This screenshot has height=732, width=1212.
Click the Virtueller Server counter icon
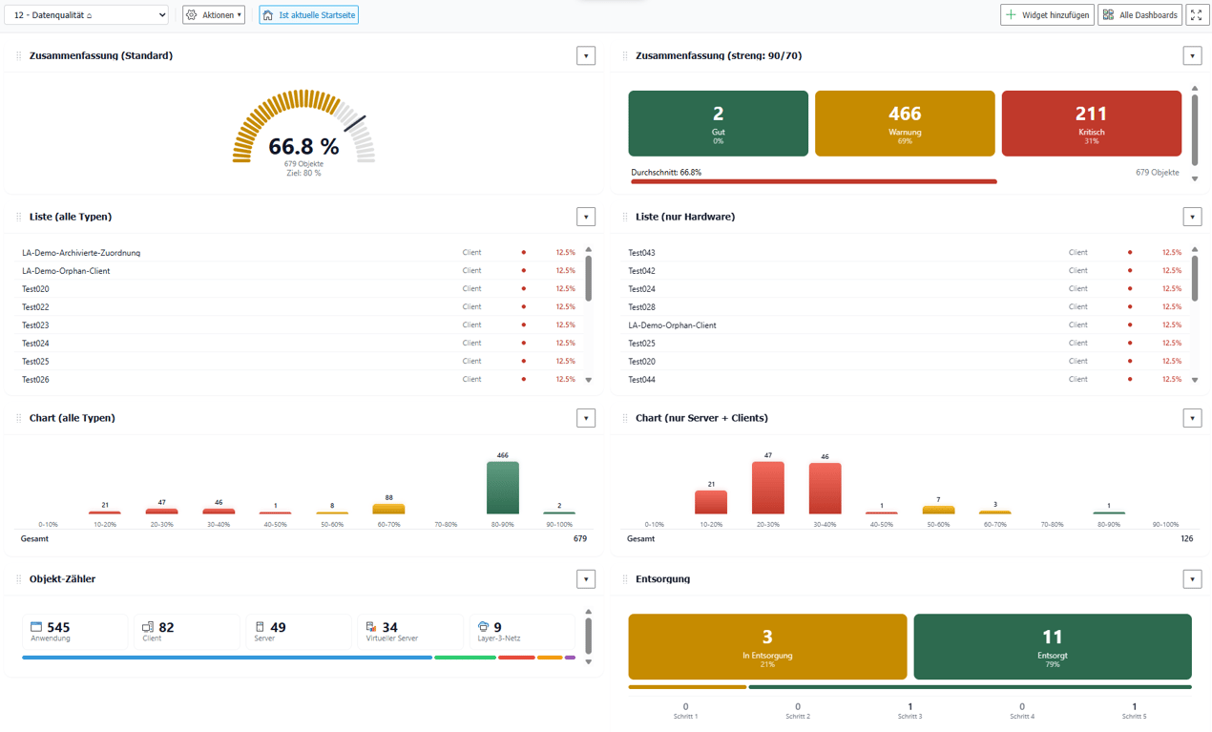[x=371, y=627]
